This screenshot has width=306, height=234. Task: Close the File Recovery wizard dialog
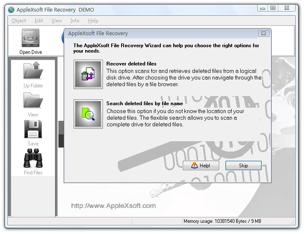click(x=263, y=34)
